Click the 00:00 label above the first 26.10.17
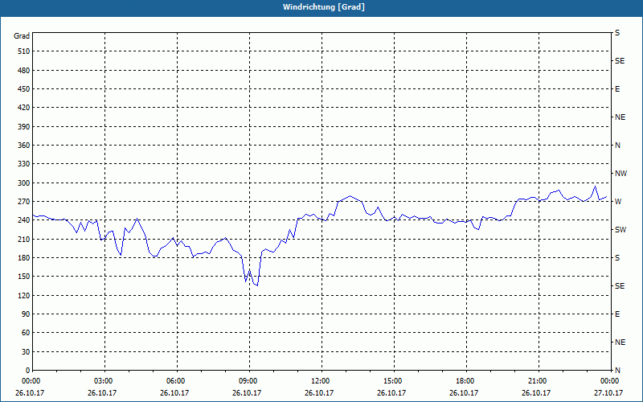Image resolution: width=643 pixels, height=402 pixels. [x=31, y=381]
